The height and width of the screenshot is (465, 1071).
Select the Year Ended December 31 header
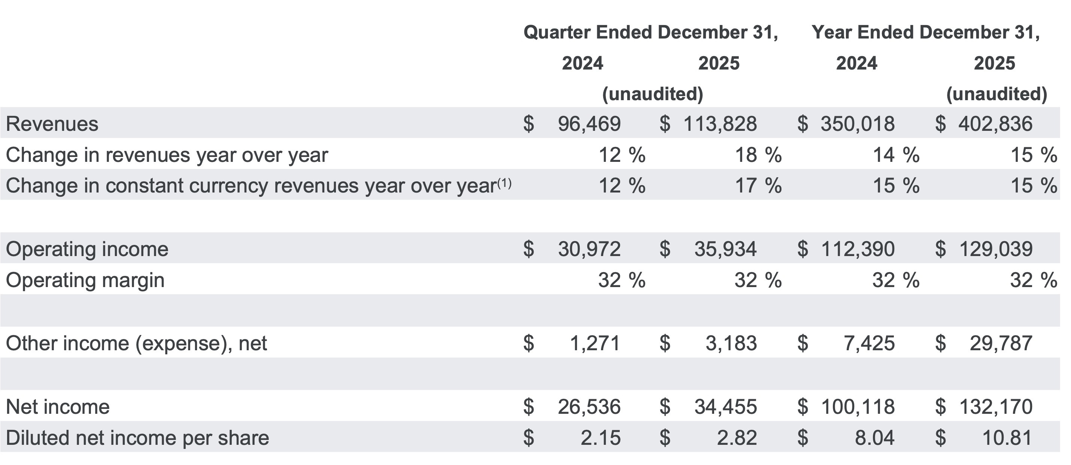pyautogui.click(x=926, y=33)
